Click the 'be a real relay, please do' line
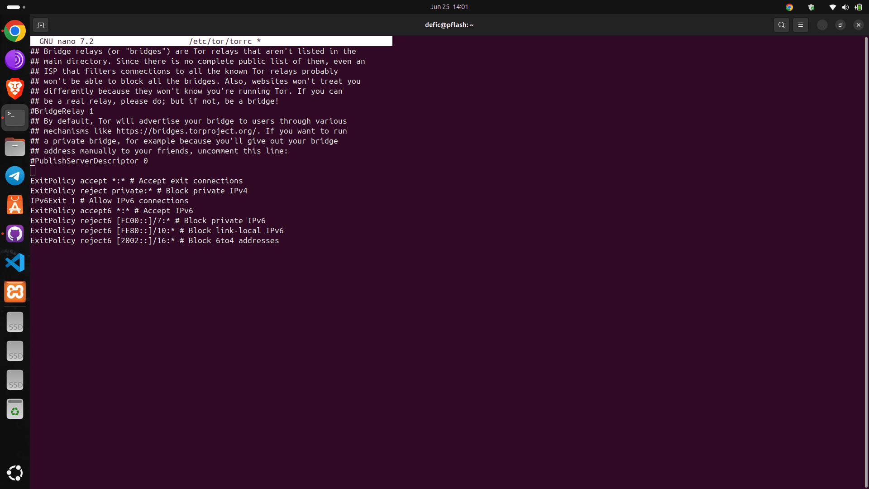869x489 pixels. pos(155,101)
